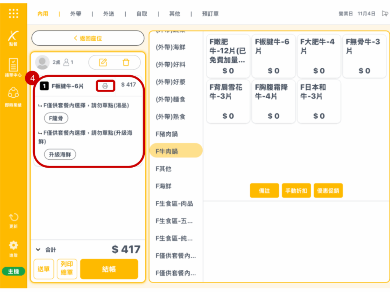The height and width of the screenshot is (292, 390).
Task: Switch to the 預訂單 tab
Action: tap(210, 14)
